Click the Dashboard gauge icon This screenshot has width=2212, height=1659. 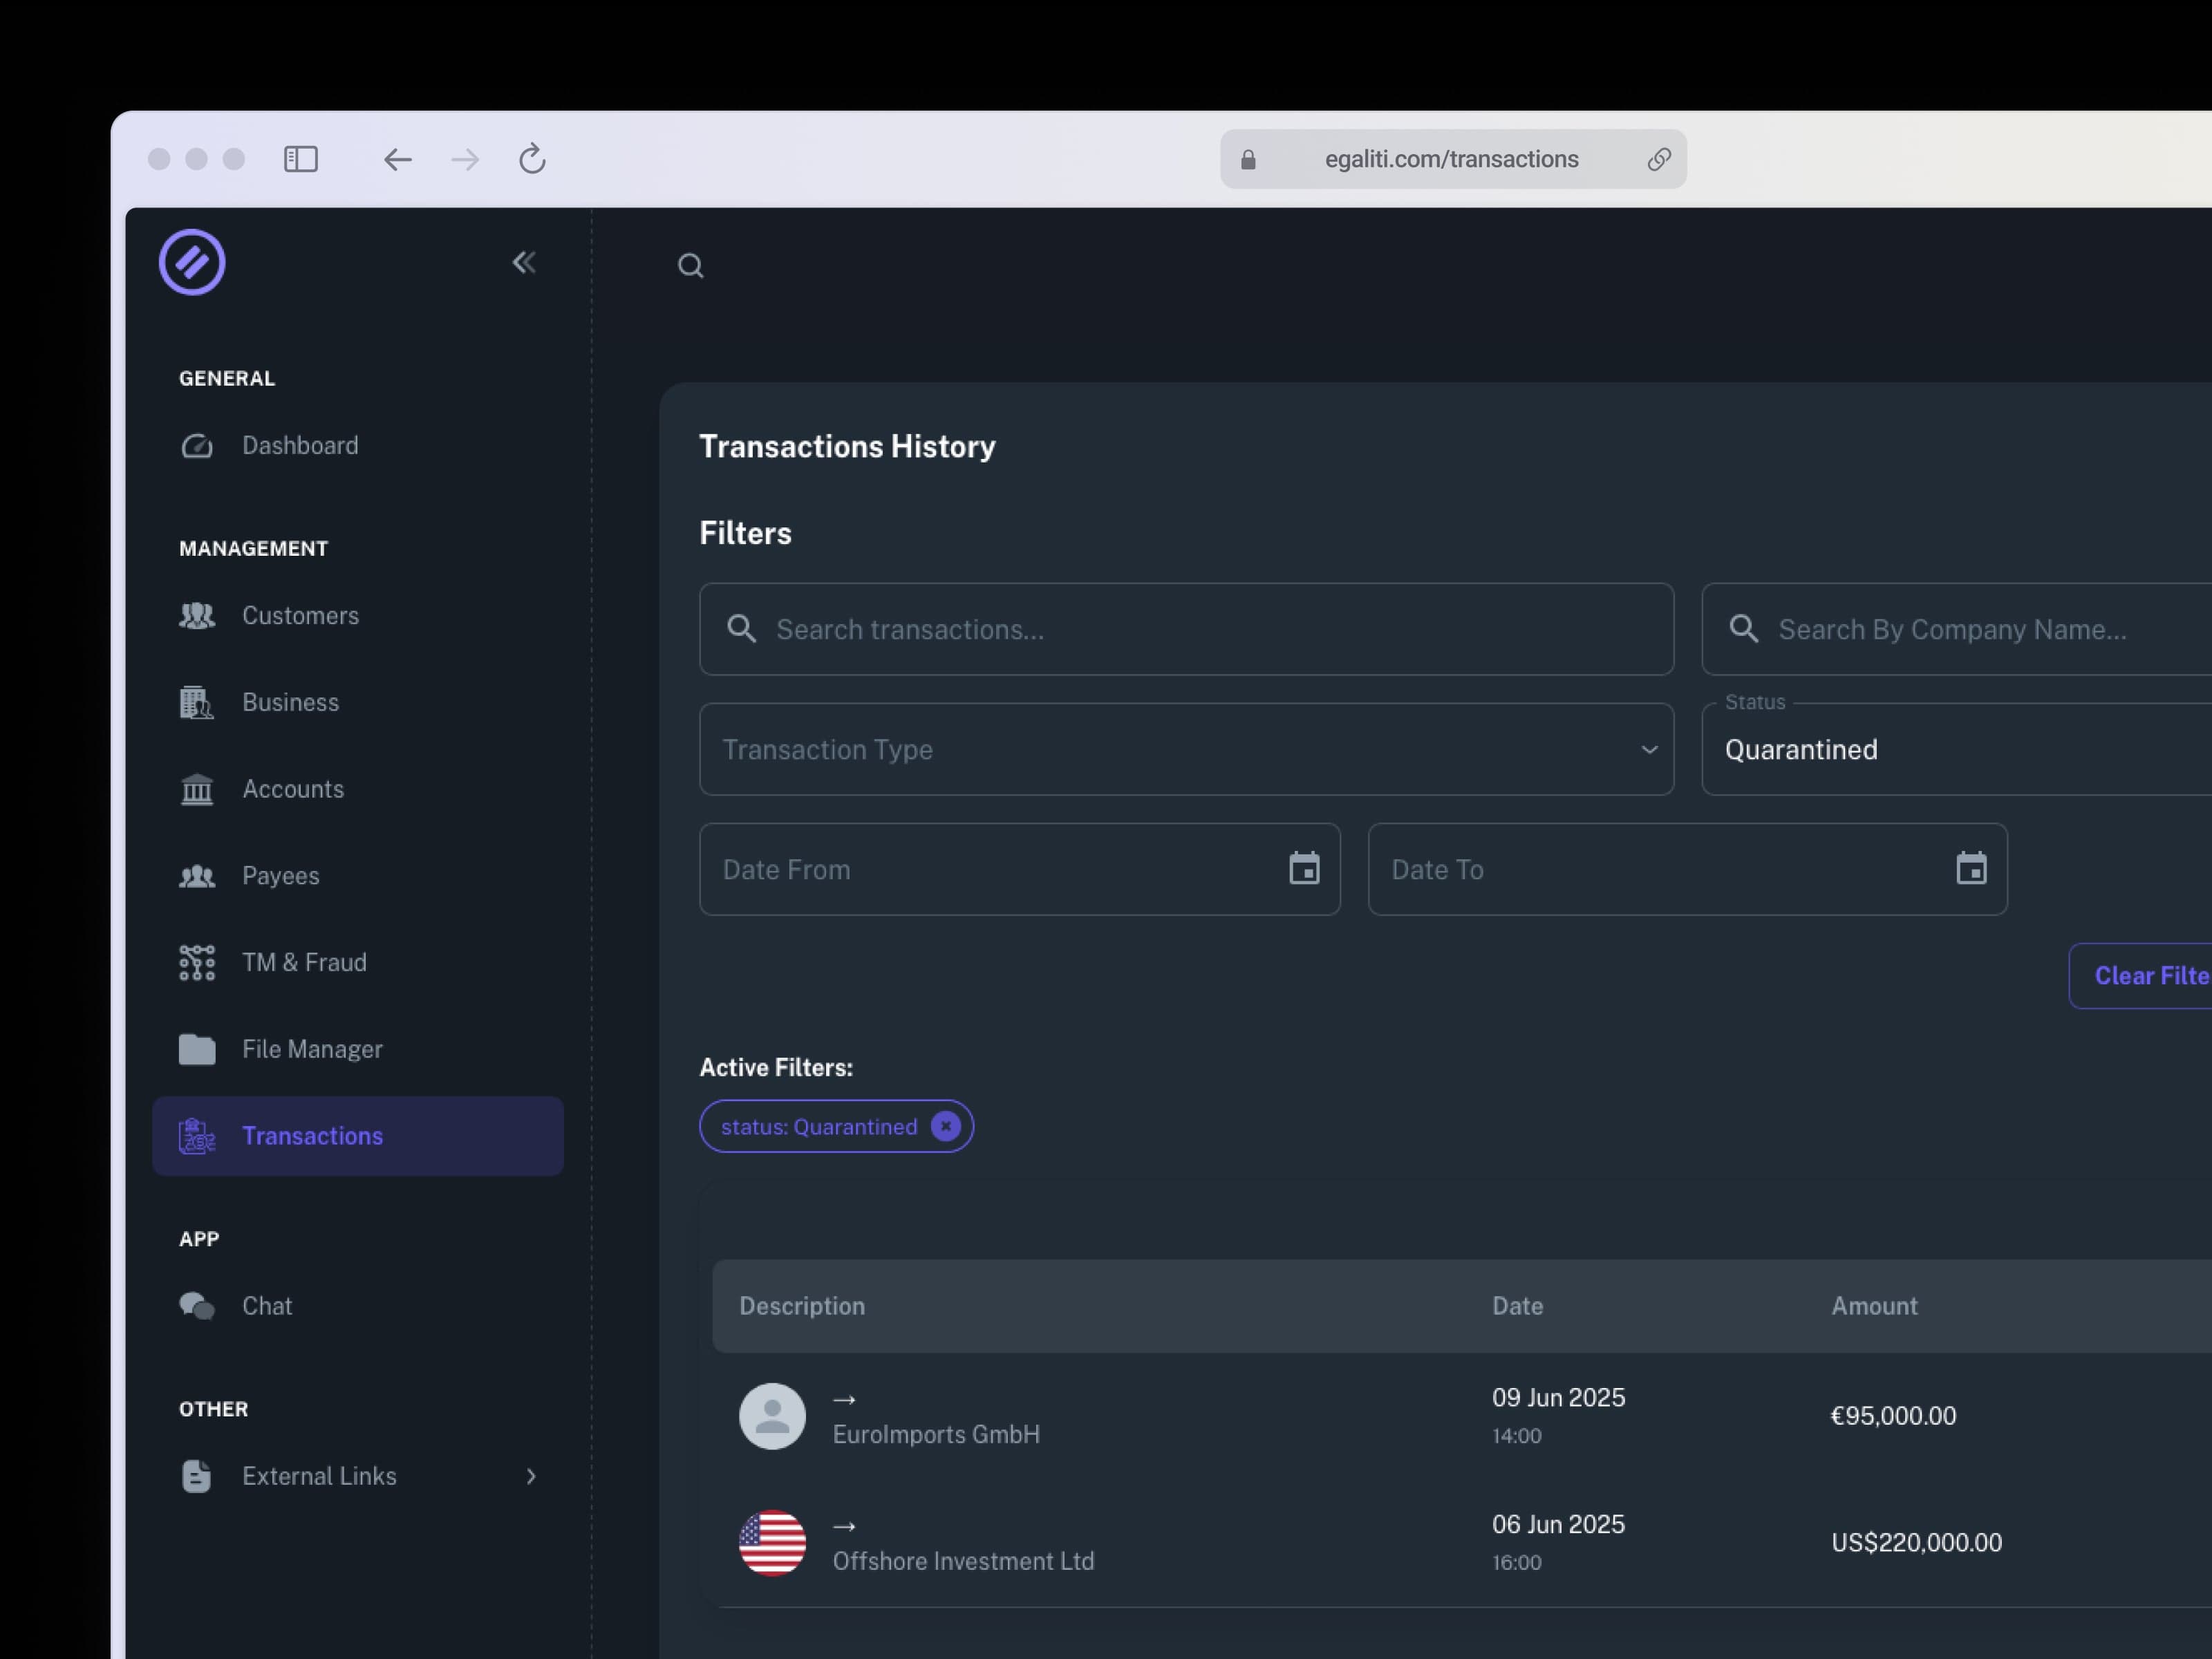tap(197, 446)
